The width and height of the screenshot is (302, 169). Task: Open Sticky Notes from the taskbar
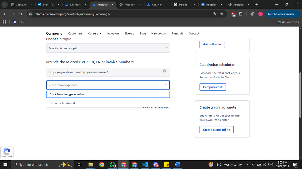pos(167,164)
